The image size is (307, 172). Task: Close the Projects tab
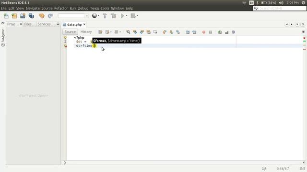21,24
